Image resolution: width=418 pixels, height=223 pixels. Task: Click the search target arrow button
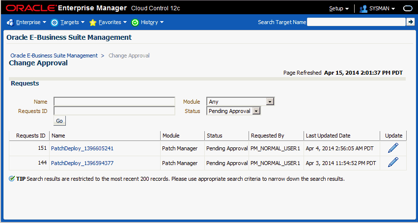click(410, 22)
